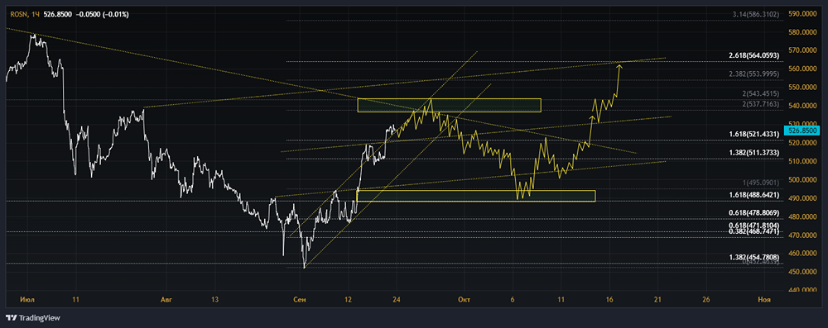828x328 pixels.
Task: Select Fibonacci label 2.618(564.0593)
Action: pyautogui.click(x=753, y=55)
